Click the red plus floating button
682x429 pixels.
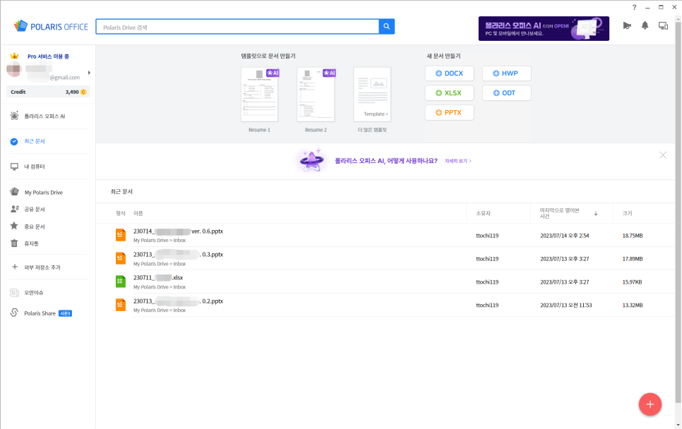pyautogui.click(x=650, y=404)
